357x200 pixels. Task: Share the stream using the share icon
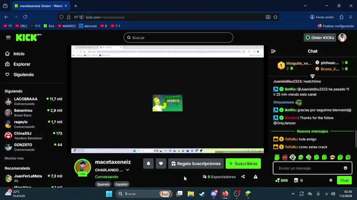tap(243, 177)
